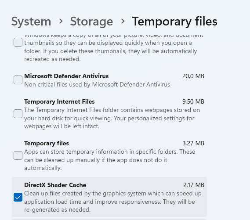Click the thumbnails description text

pyautogui.click(x=113, y=49)
